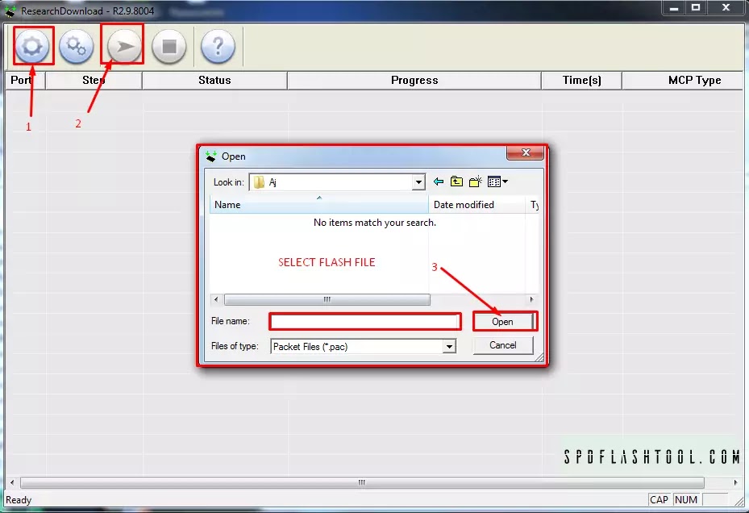749x513 pixels.
Task: Click the 'No items match your search.' text
Action: (x=374, y=223)
